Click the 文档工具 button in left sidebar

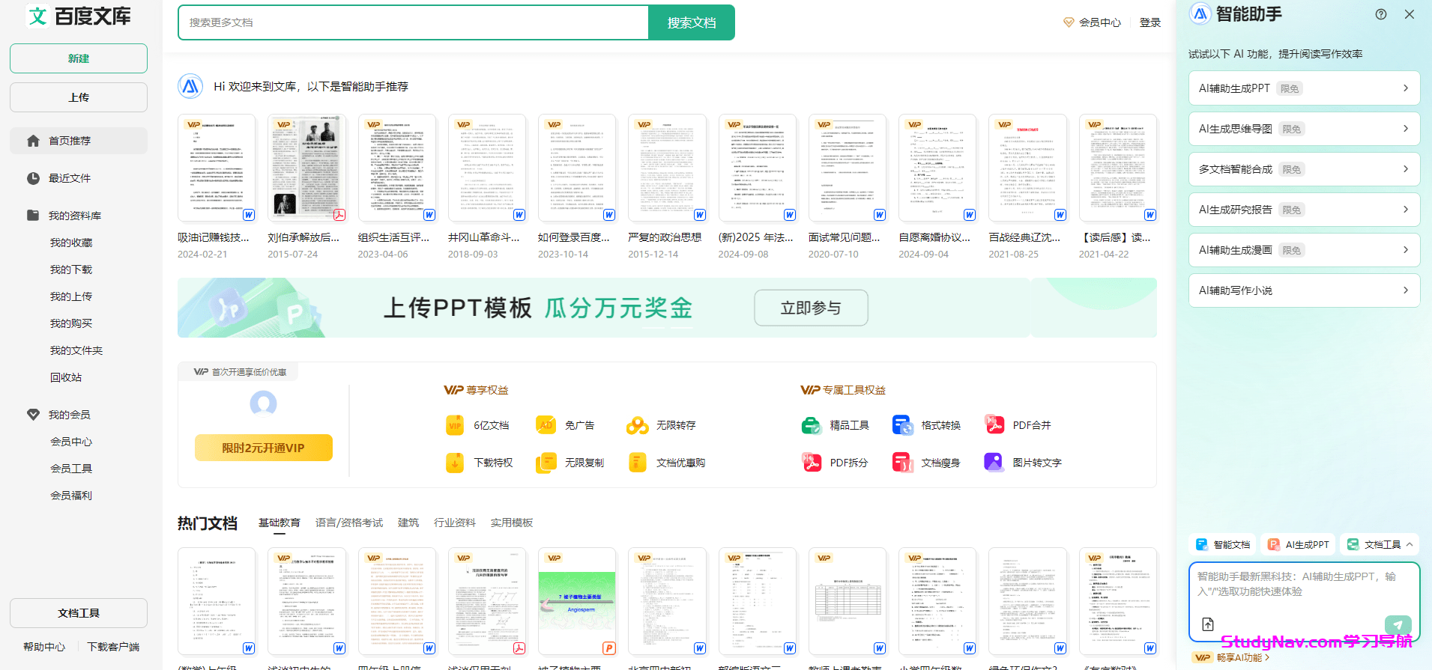[x=79, y=613]
